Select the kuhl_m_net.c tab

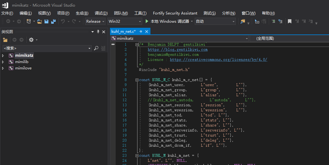[123, 32]
